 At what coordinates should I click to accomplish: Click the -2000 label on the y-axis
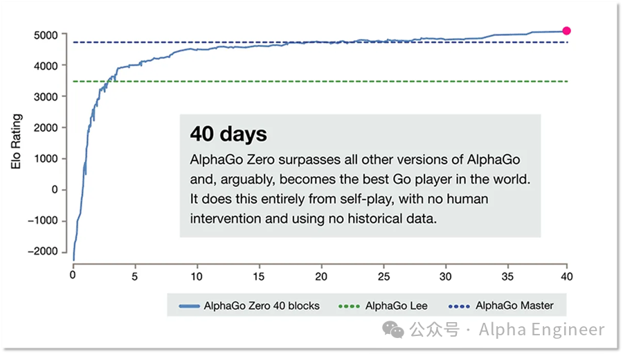(x=43, y=251)
